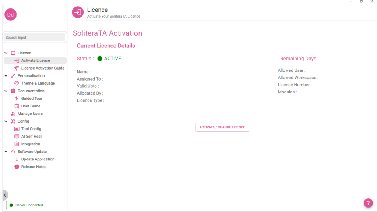Click the 'Assigned To :' label

tap(90, 79)
